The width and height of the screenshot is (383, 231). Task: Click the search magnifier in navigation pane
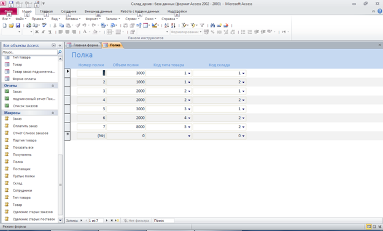(60, 52)
